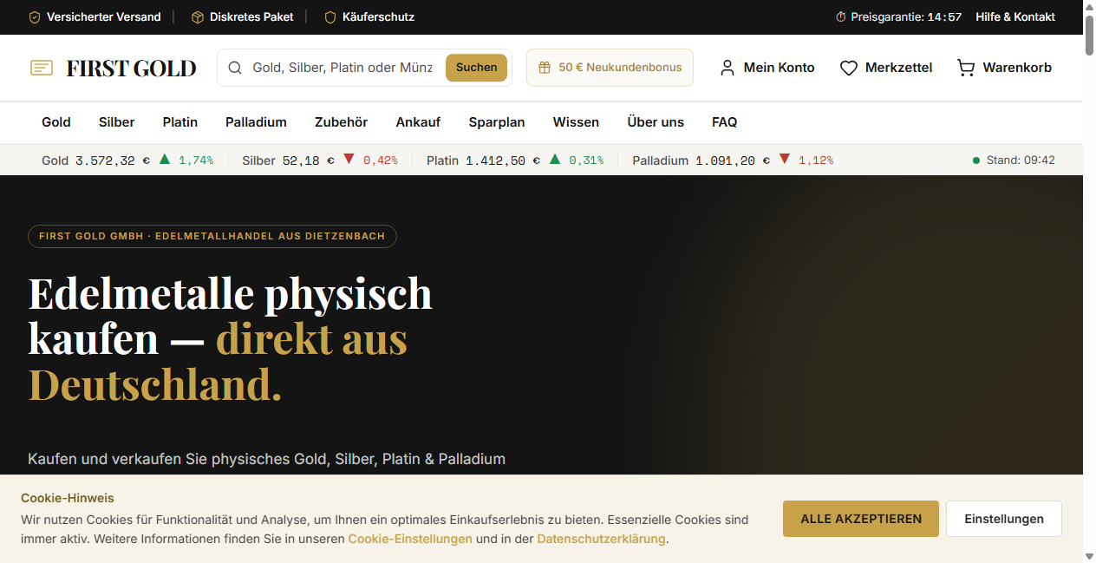
Task: Navigate to Über uns
Action: coord(656,122)
